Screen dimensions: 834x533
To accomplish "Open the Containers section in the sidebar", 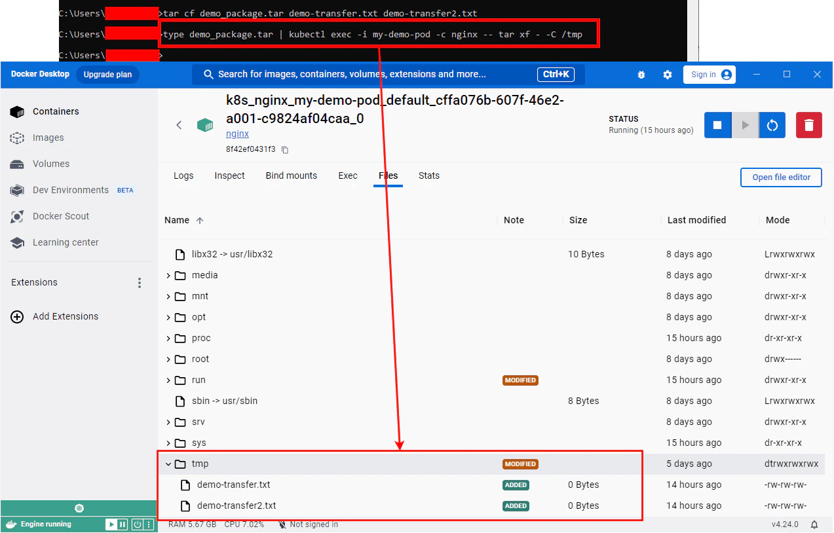I will click(56, 111).
